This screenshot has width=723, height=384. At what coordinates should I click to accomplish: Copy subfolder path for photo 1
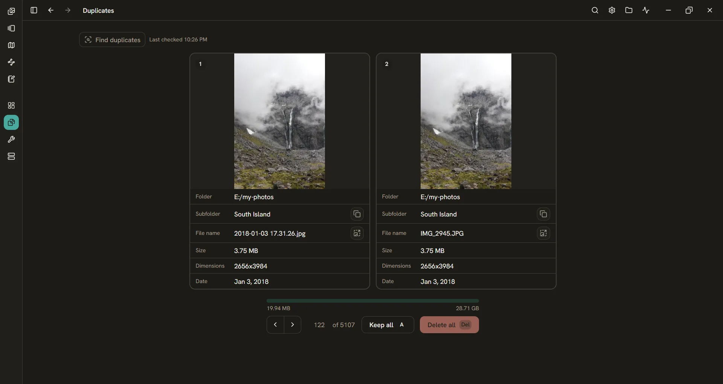pyautogui.click(x=357, y=214)
